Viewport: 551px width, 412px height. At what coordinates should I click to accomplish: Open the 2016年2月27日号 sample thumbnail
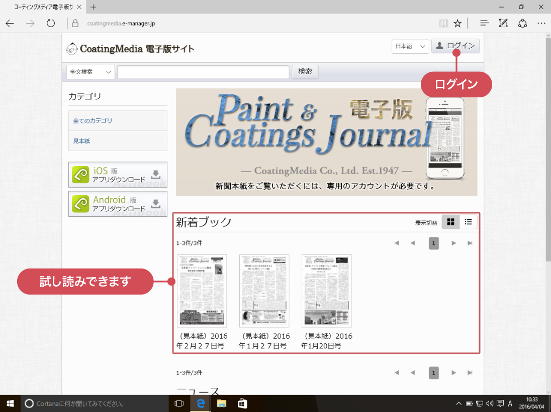point(202,291)
